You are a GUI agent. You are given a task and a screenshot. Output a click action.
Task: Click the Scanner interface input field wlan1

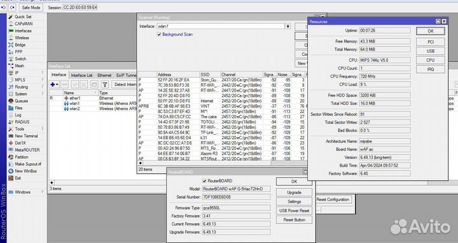[x=221, y=26]
